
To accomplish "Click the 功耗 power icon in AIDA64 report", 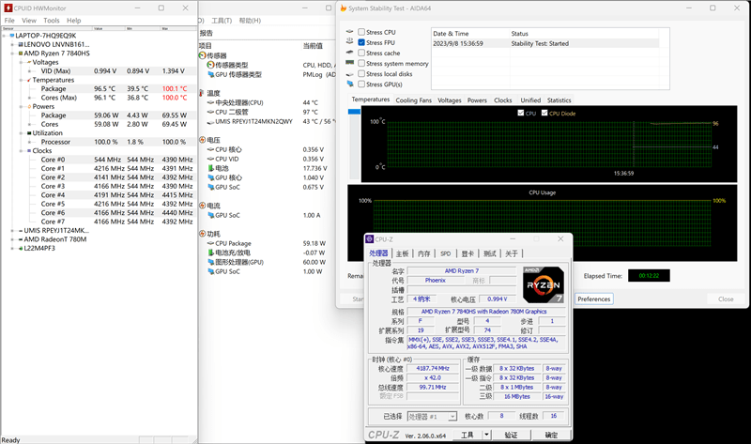I will tap(203, 234).
